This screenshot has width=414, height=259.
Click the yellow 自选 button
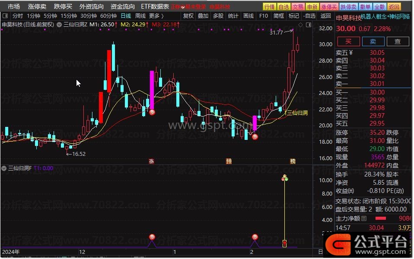pyautogui.click(x=284, y=6)
